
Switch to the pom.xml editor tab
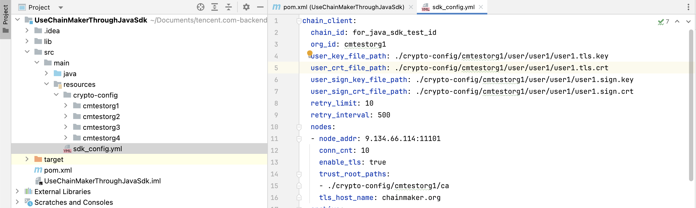(343, 7)
